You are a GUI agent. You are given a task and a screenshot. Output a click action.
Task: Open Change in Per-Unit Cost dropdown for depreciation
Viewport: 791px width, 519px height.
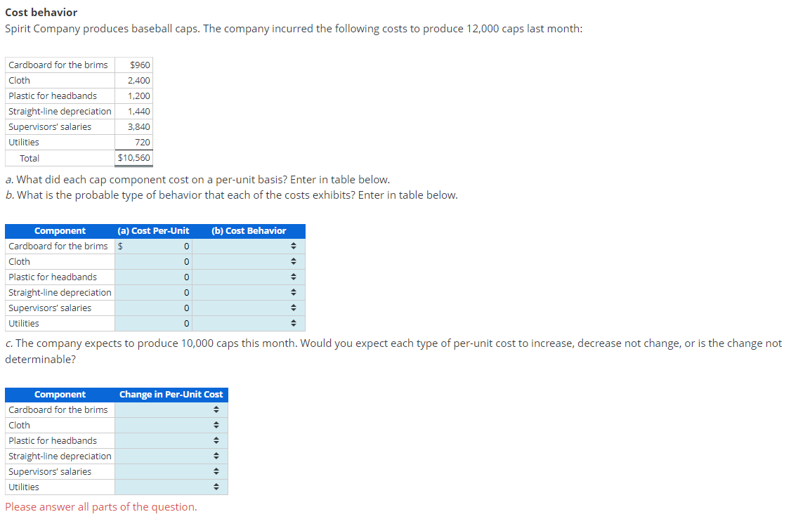click(x=171, y=456)
